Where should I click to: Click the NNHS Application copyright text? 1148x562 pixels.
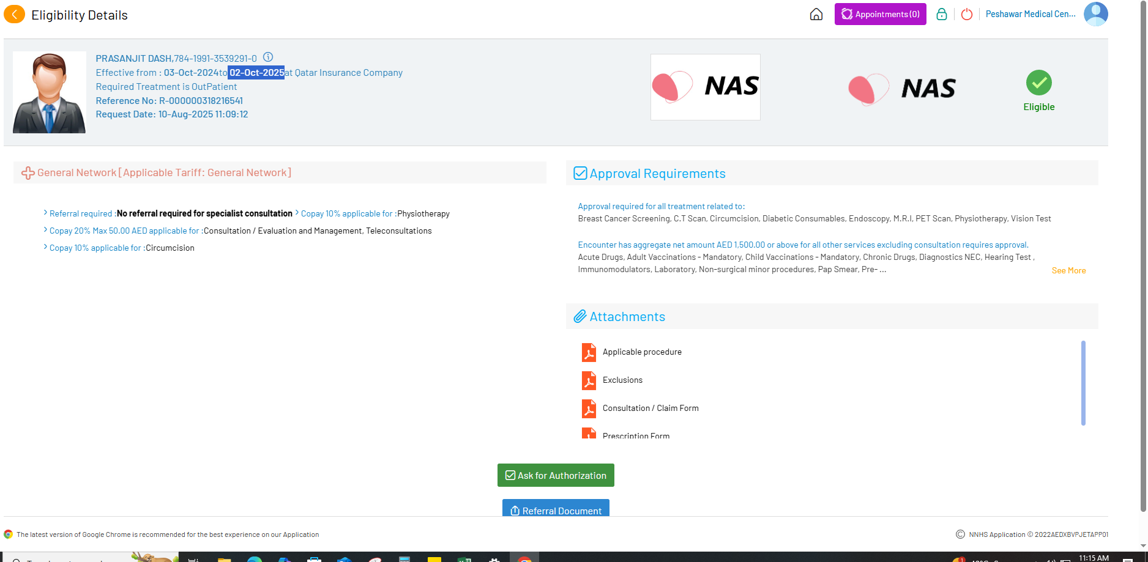click(x=1038, y=534)
